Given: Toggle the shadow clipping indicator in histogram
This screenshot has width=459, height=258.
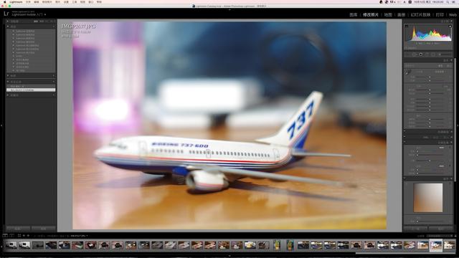Looking at the screenshot, I should (x=407, y=27).
